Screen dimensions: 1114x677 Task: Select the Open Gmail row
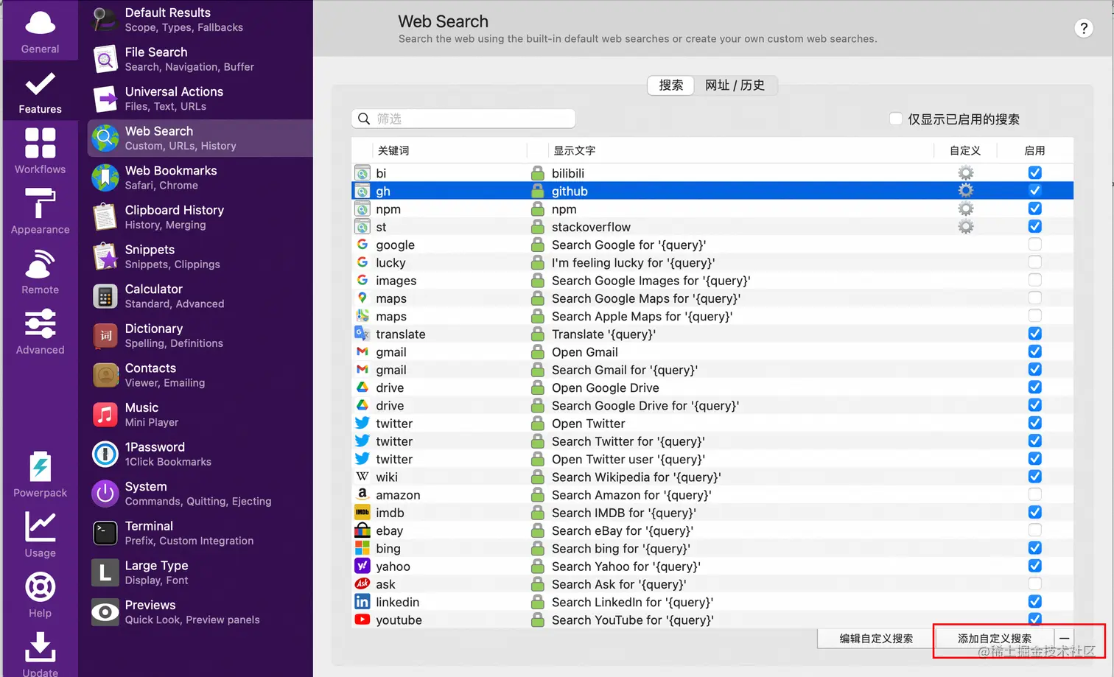712,351
